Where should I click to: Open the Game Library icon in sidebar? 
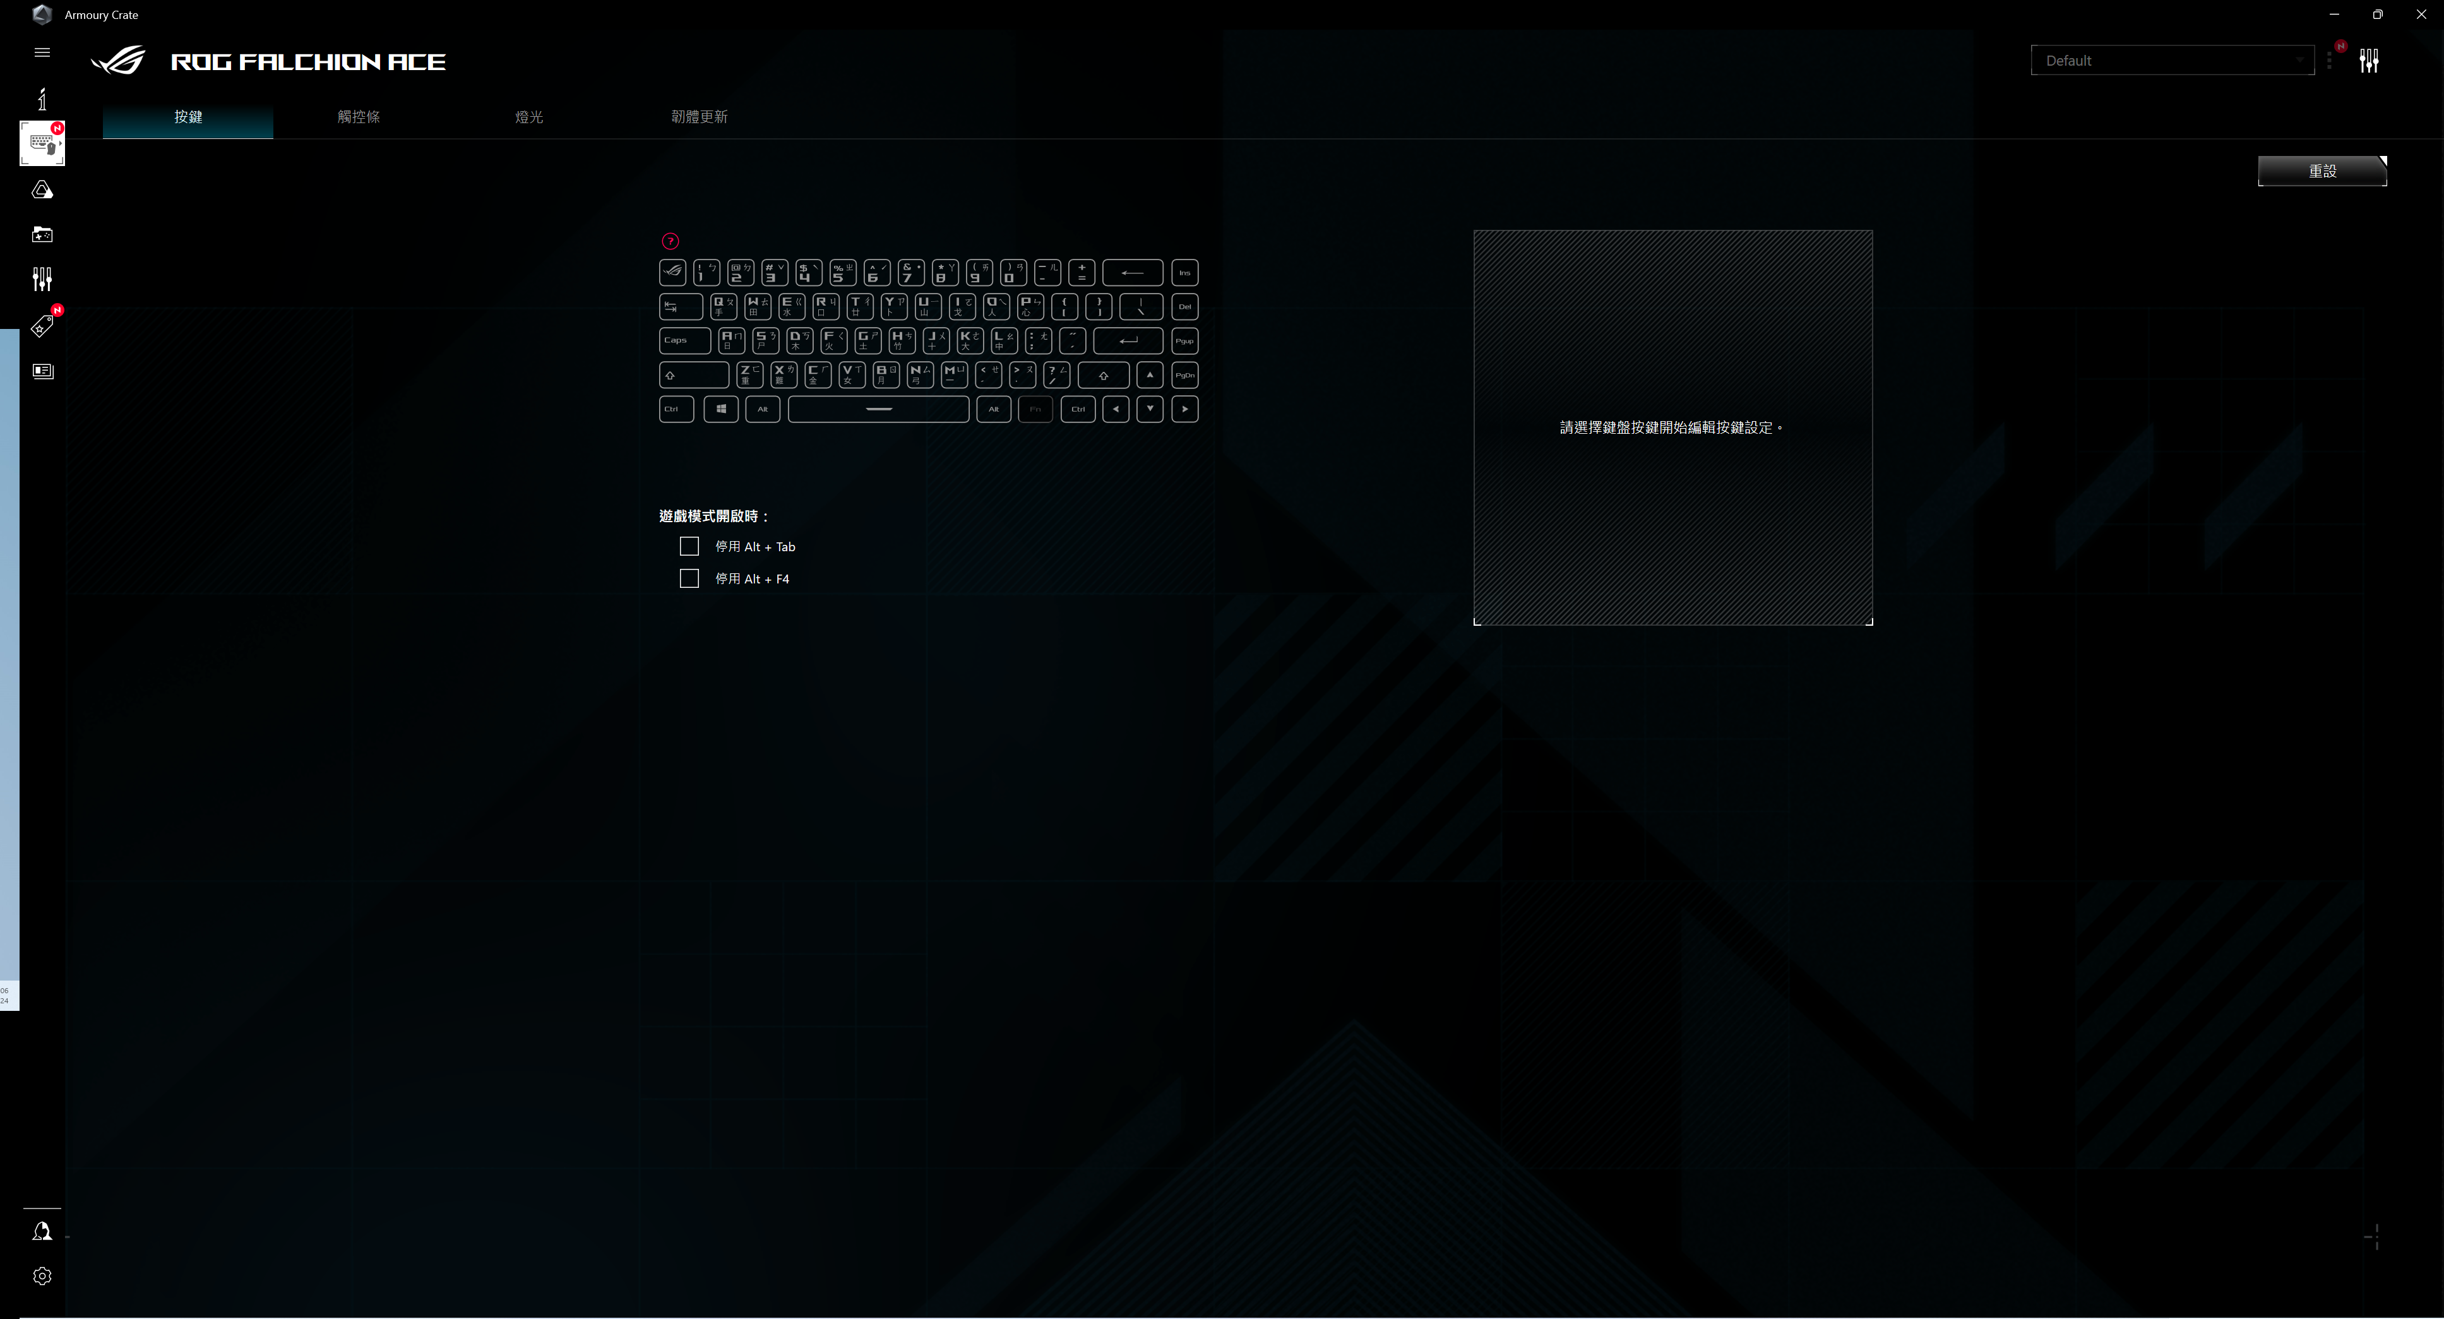pyautogui.click(x=42, y=234)
